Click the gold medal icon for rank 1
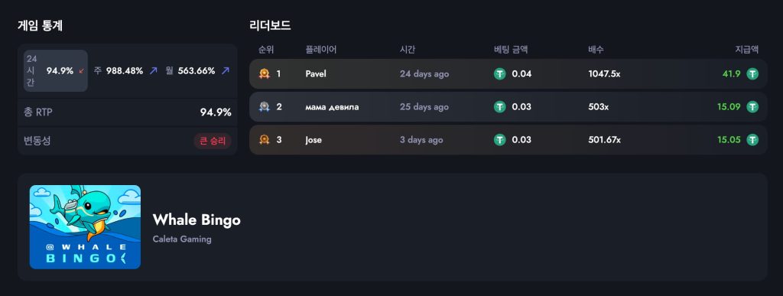783x296 pixels. point(264,74)
